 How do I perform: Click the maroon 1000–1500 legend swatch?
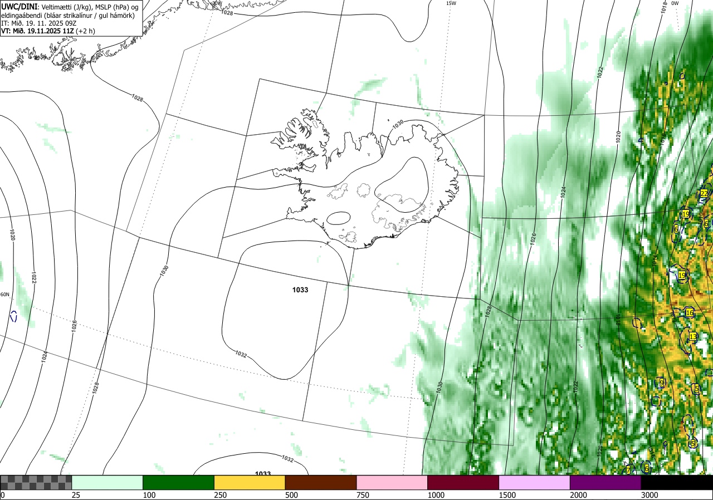click(x=463, y=482)
